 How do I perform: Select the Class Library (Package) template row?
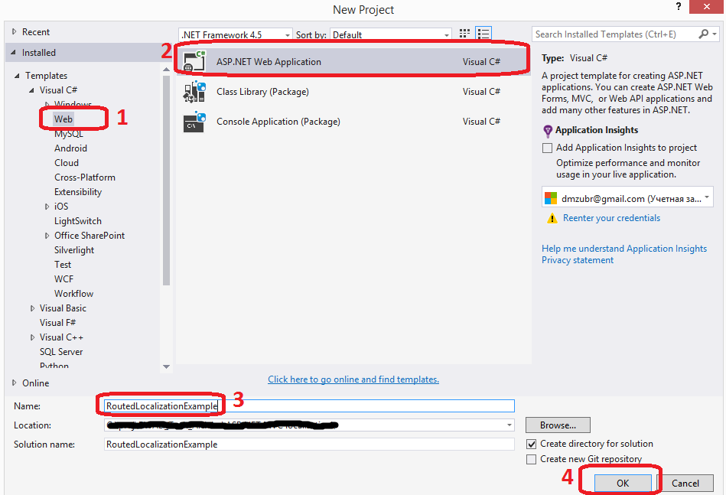point(353,92)
